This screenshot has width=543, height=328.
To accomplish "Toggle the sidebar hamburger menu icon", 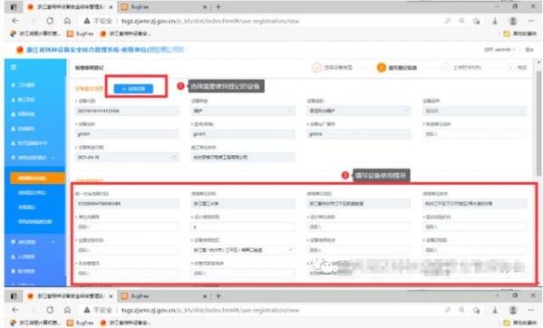I will (x=14, y=67).
